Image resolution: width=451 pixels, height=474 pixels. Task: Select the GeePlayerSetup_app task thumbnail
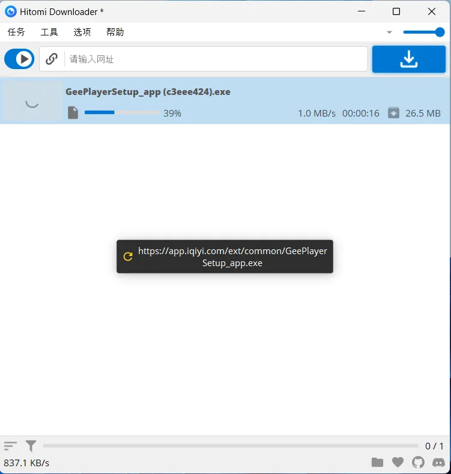tap(32, 101)
